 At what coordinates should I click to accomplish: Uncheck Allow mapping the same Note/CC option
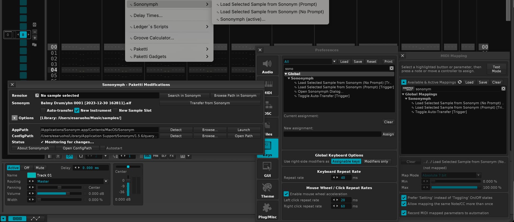coord(404,204)
